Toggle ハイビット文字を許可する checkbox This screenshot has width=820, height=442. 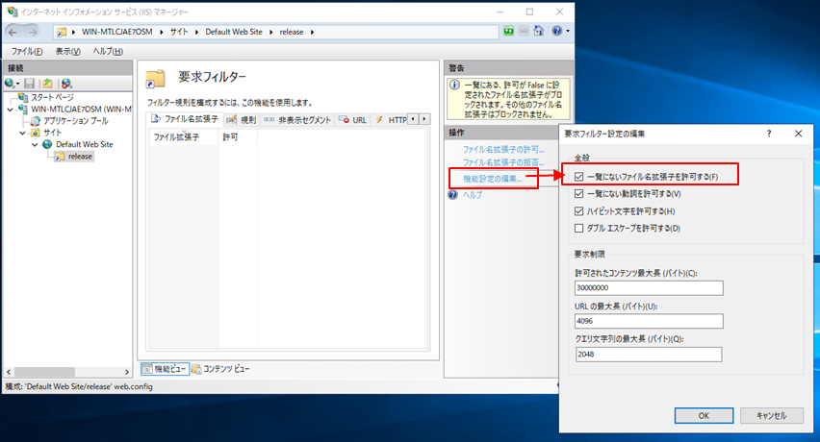pyautogui.click(x=578, y=211)
